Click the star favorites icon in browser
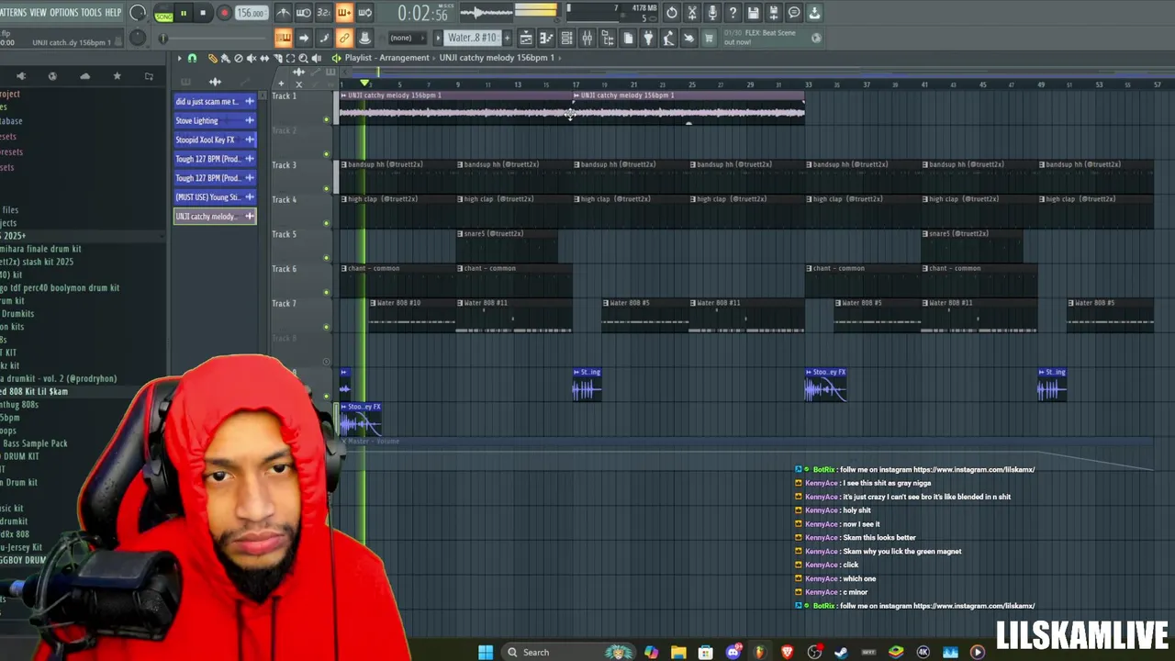1175x661 pixels. (x=117, y=76)
